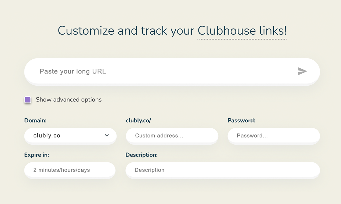Image resolution: width=341 pixels, height=204 pixels.
Task: Click the Domain: field label
Action: coord(35,120)
